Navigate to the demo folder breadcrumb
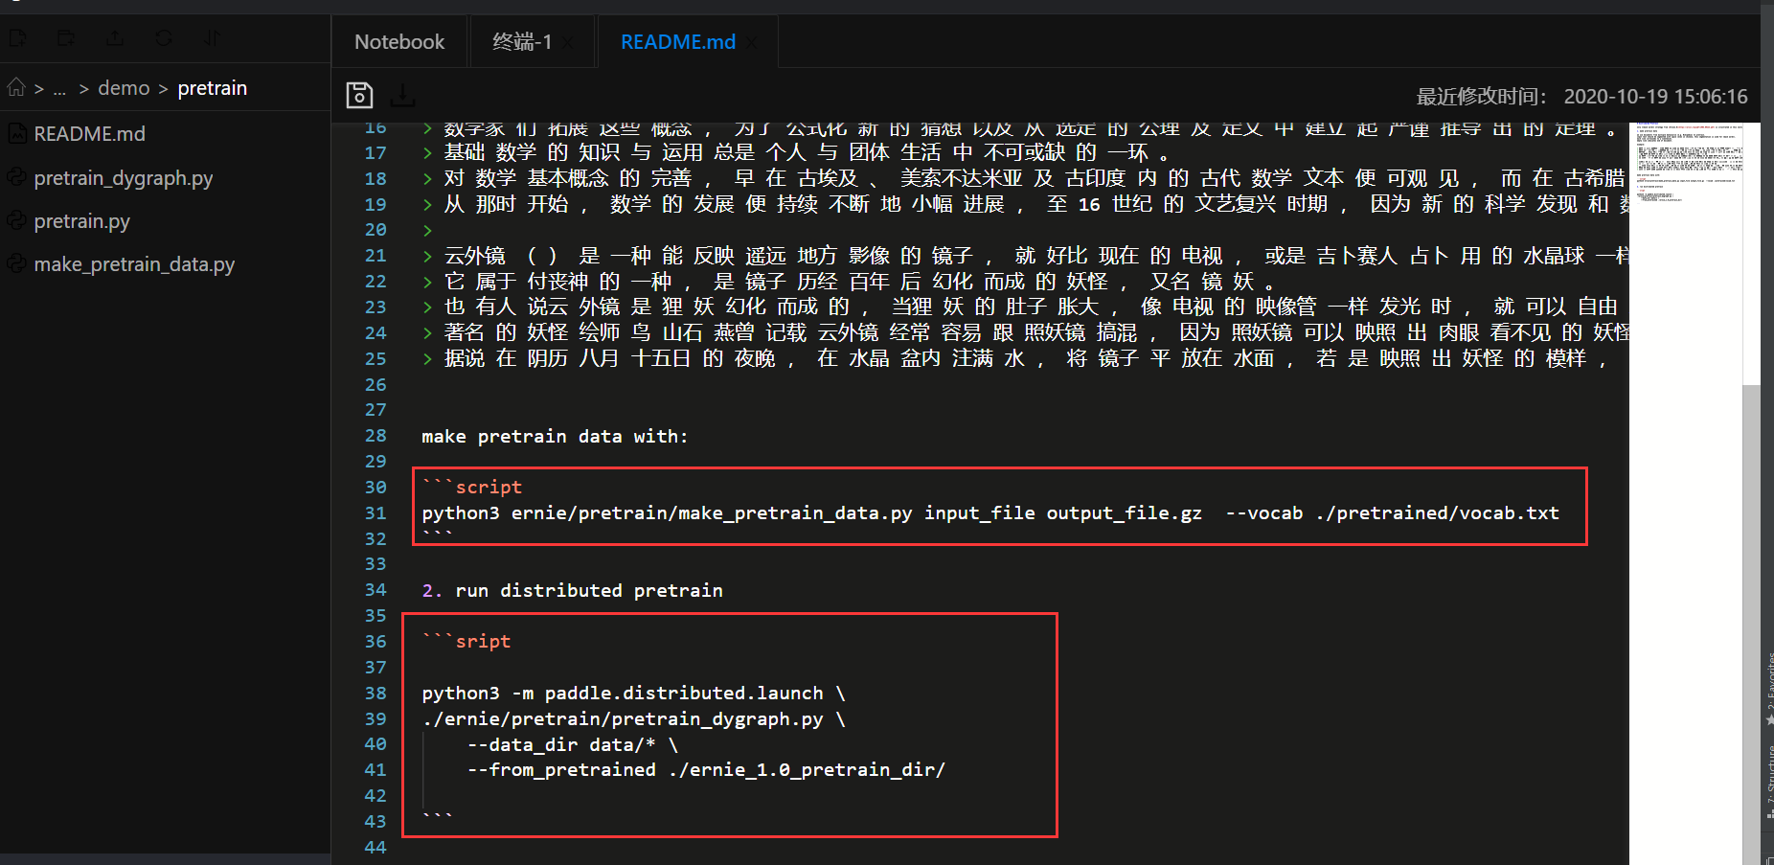 124,88
